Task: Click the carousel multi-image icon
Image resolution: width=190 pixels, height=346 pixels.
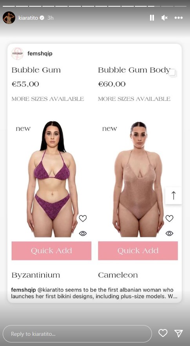Action: click(173, 73)
